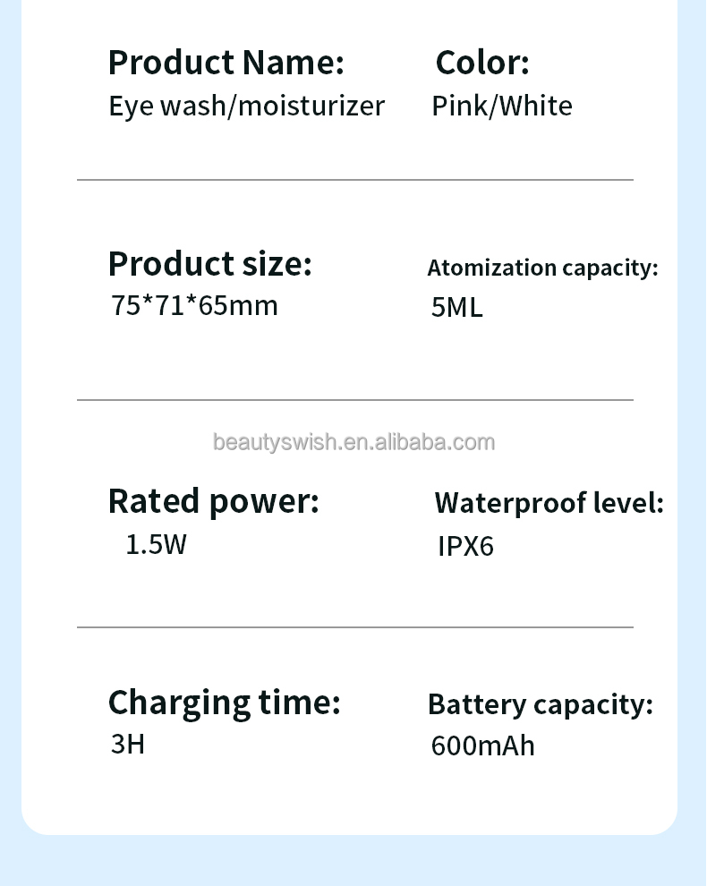This screenshot has height=886, width=707.
Task: Click the "Atomization capacity:" heading
Action: (542, 268)
